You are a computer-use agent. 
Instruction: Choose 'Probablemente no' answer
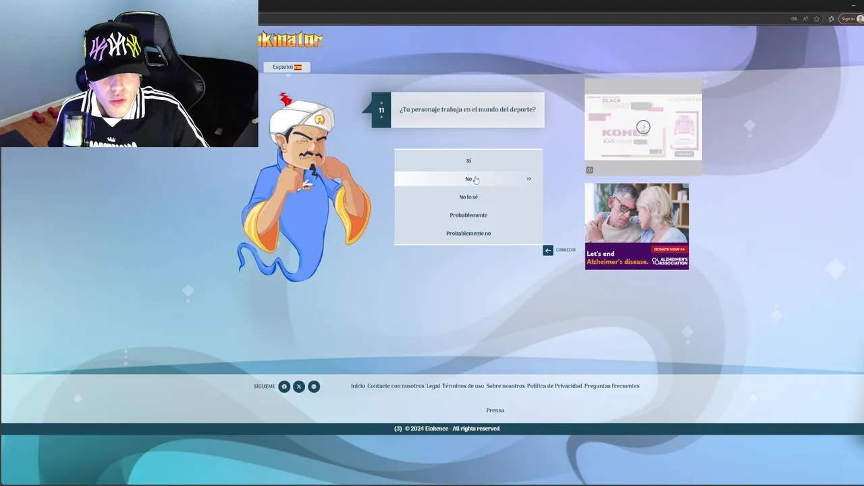(468, 234)
